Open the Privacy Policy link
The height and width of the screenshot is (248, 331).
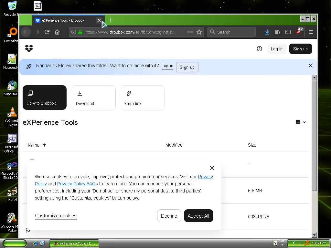point(205,177)
